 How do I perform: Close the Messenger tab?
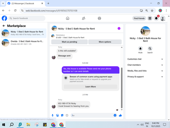point(42,3)
